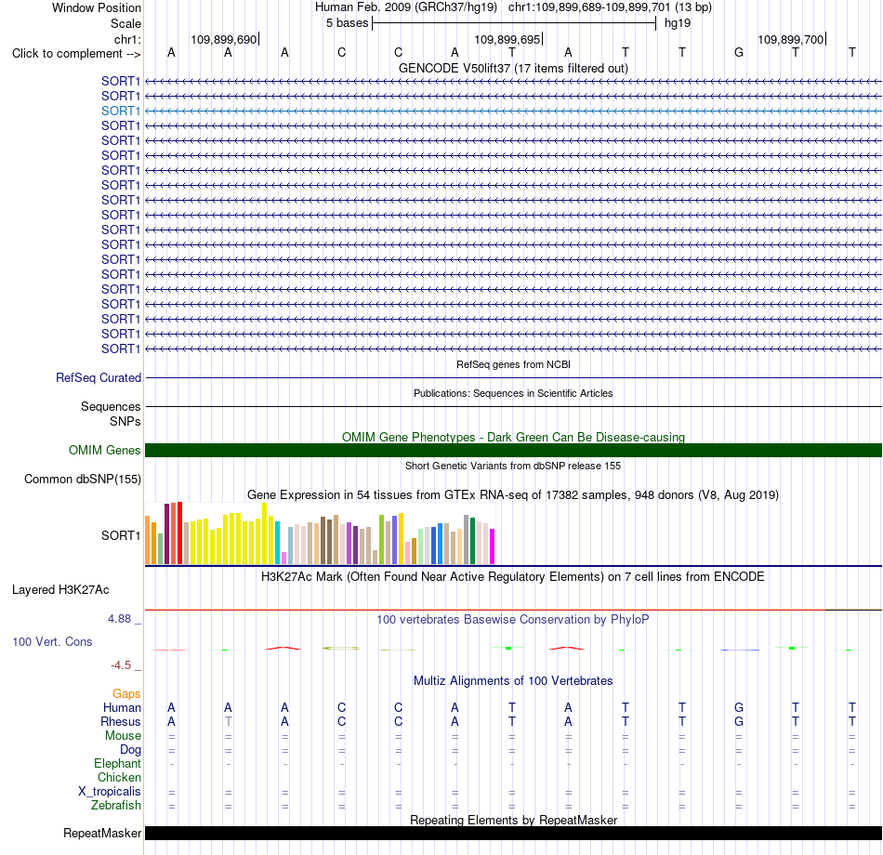Click the Sequences track label

pyautogui.click(x=111, y=407)
